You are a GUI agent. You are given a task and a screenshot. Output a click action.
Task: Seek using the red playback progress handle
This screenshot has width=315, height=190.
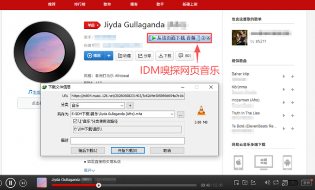click(x=98, y=185)
